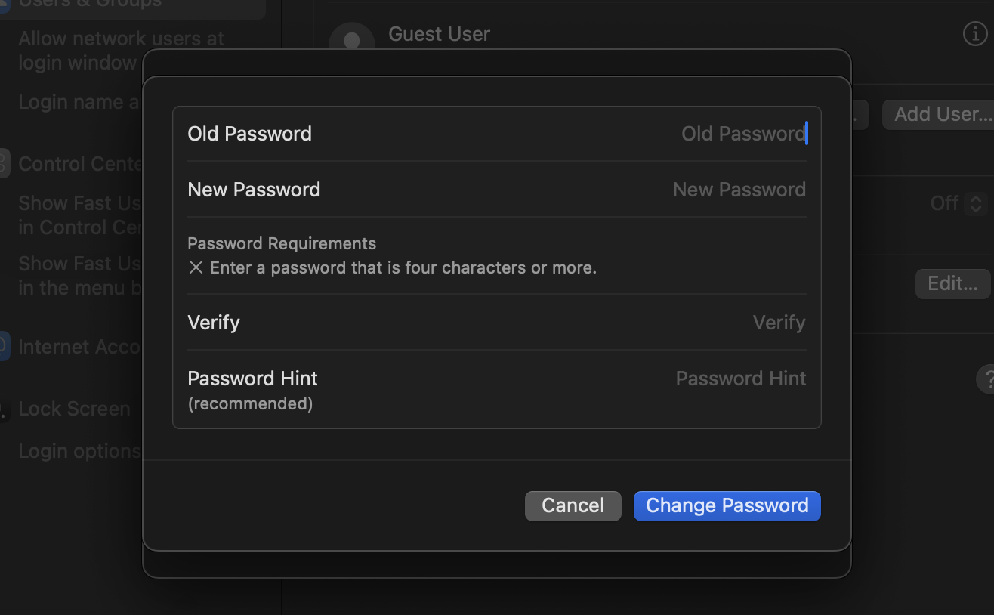994x615 pixels.
Task: Select Login options in the sidebar
Action: point(79,450)
